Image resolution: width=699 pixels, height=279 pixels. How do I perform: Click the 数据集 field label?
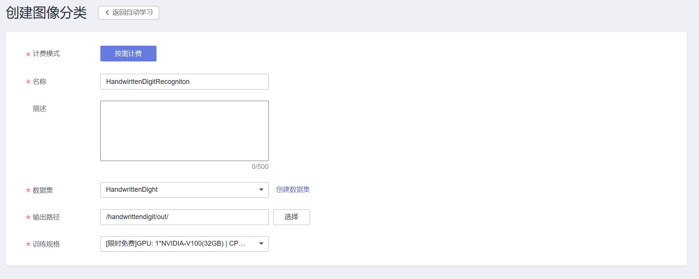click(42, 190)
